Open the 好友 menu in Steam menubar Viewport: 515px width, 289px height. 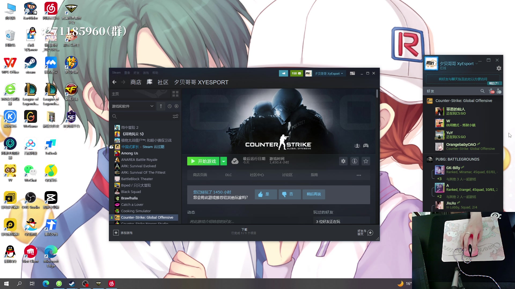click(x=137, y=73)
